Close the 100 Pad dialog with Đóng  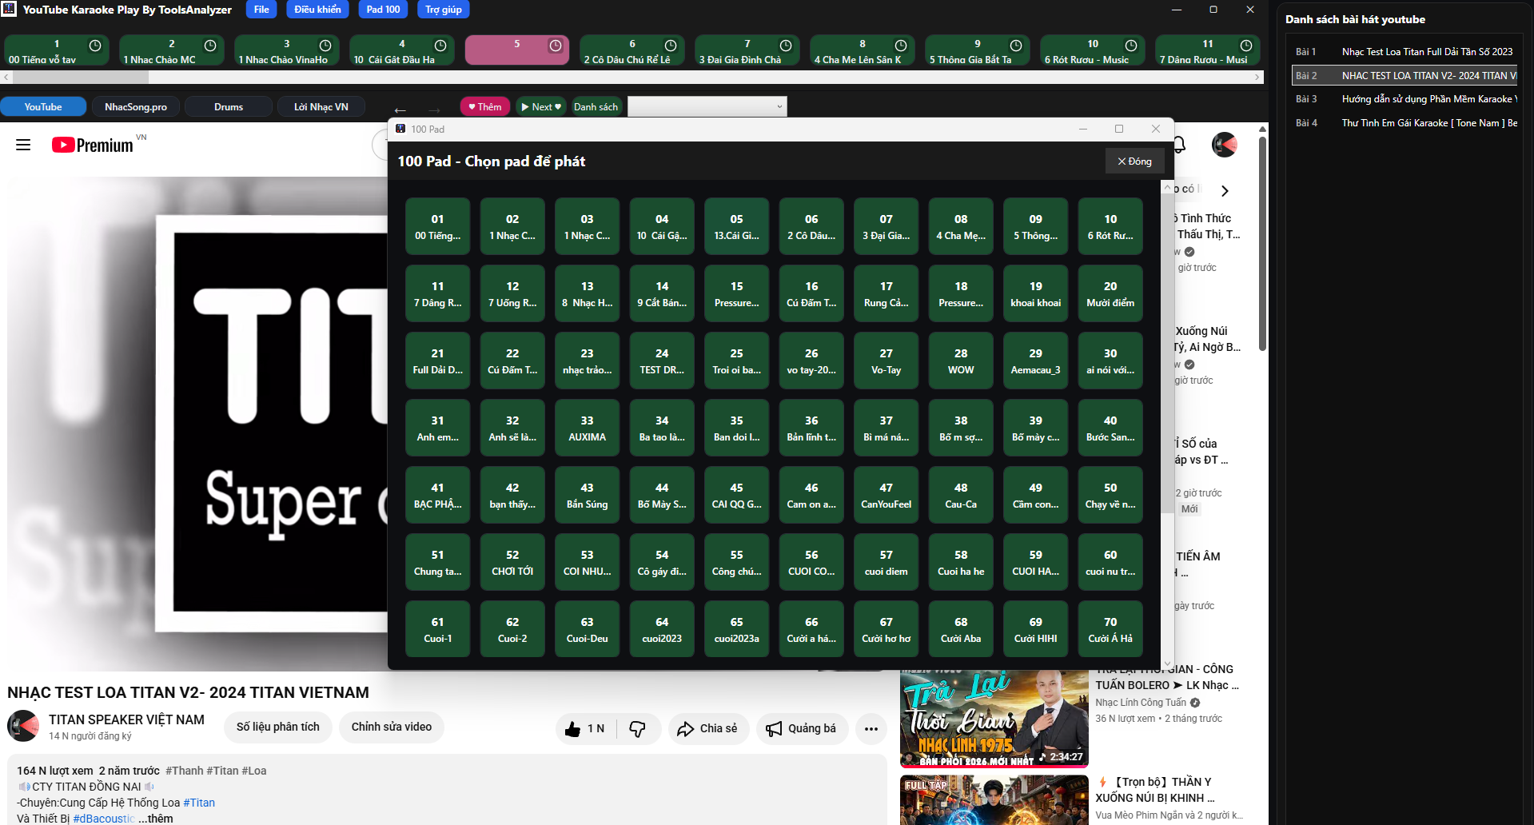tap(1134, 161)
